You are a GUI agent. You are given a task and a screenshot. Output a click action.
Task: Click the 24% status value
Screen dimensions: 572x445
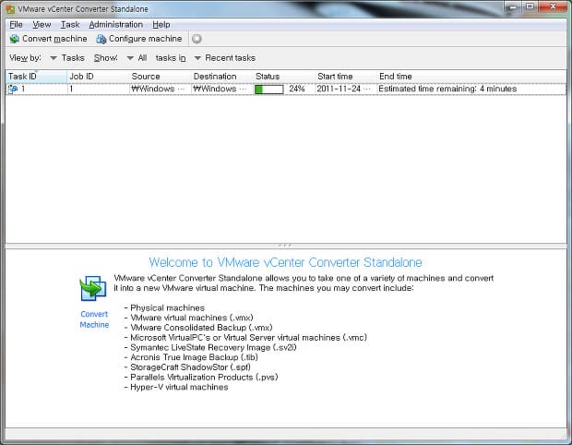click(x=296, y=89)
